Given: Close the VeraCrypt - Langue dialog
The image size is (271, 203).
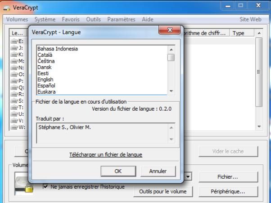Looking at the screenshot, I should (170, 30).
